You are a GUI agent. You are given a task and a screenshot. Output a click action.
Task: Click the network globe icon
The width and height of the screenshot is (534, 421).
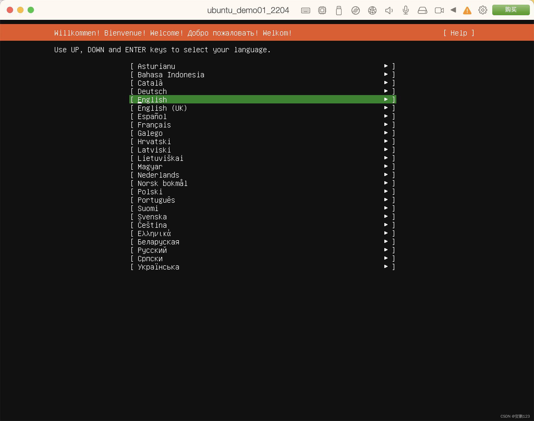coord(372,10)
